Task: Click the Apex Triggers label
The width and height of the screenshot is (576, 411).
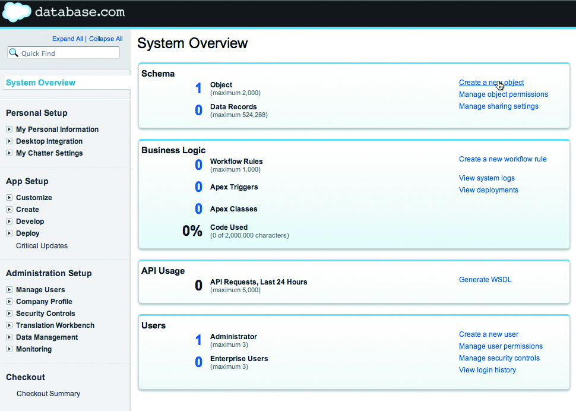Action: pyautogui.click(x=234, y=187)
